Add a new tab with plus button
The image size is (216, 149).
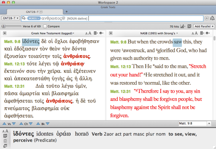click(67, 11)
